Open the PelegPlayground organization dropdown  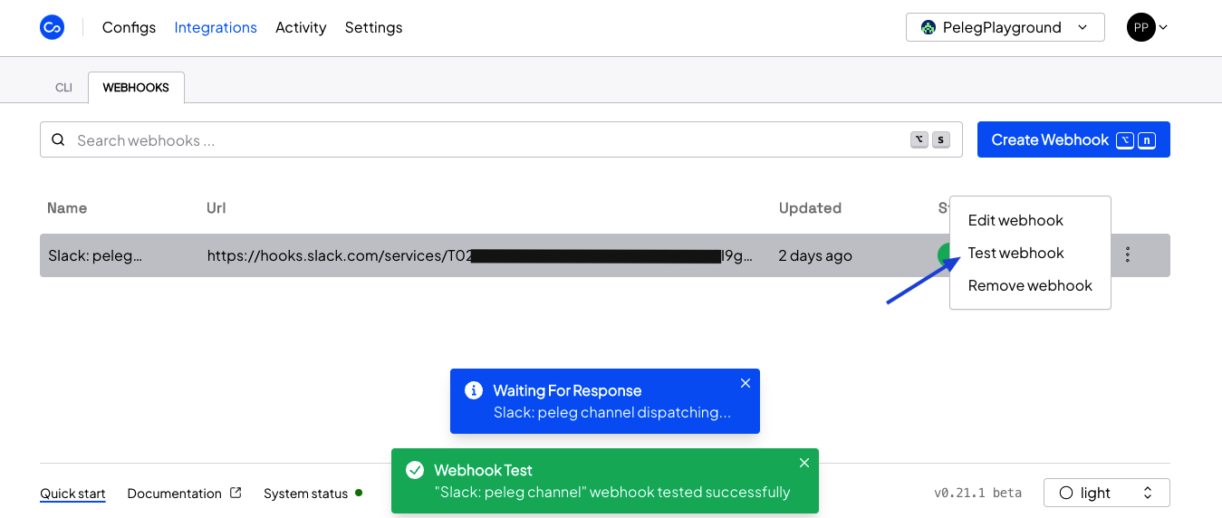click(x=1005, y=27)
